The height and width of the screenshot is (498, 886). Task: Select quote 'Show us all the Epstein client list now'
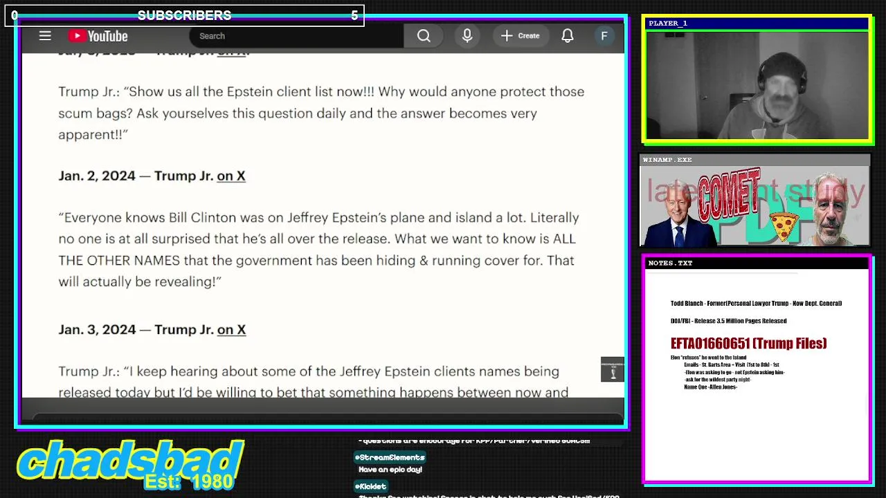pyautogui.click(x=321, y=113)
